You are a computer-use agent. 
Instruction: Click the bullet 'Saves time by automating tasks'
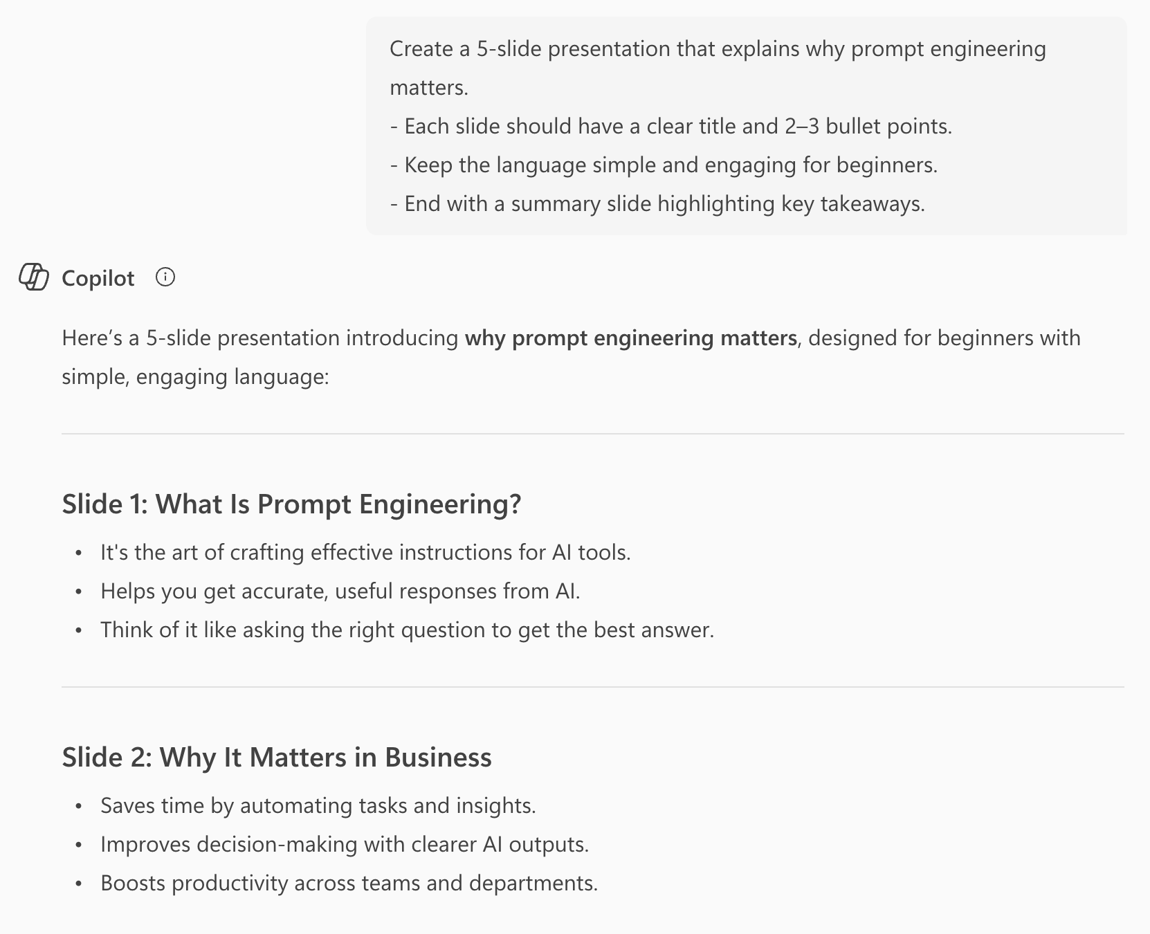click(x=318, y=806)
